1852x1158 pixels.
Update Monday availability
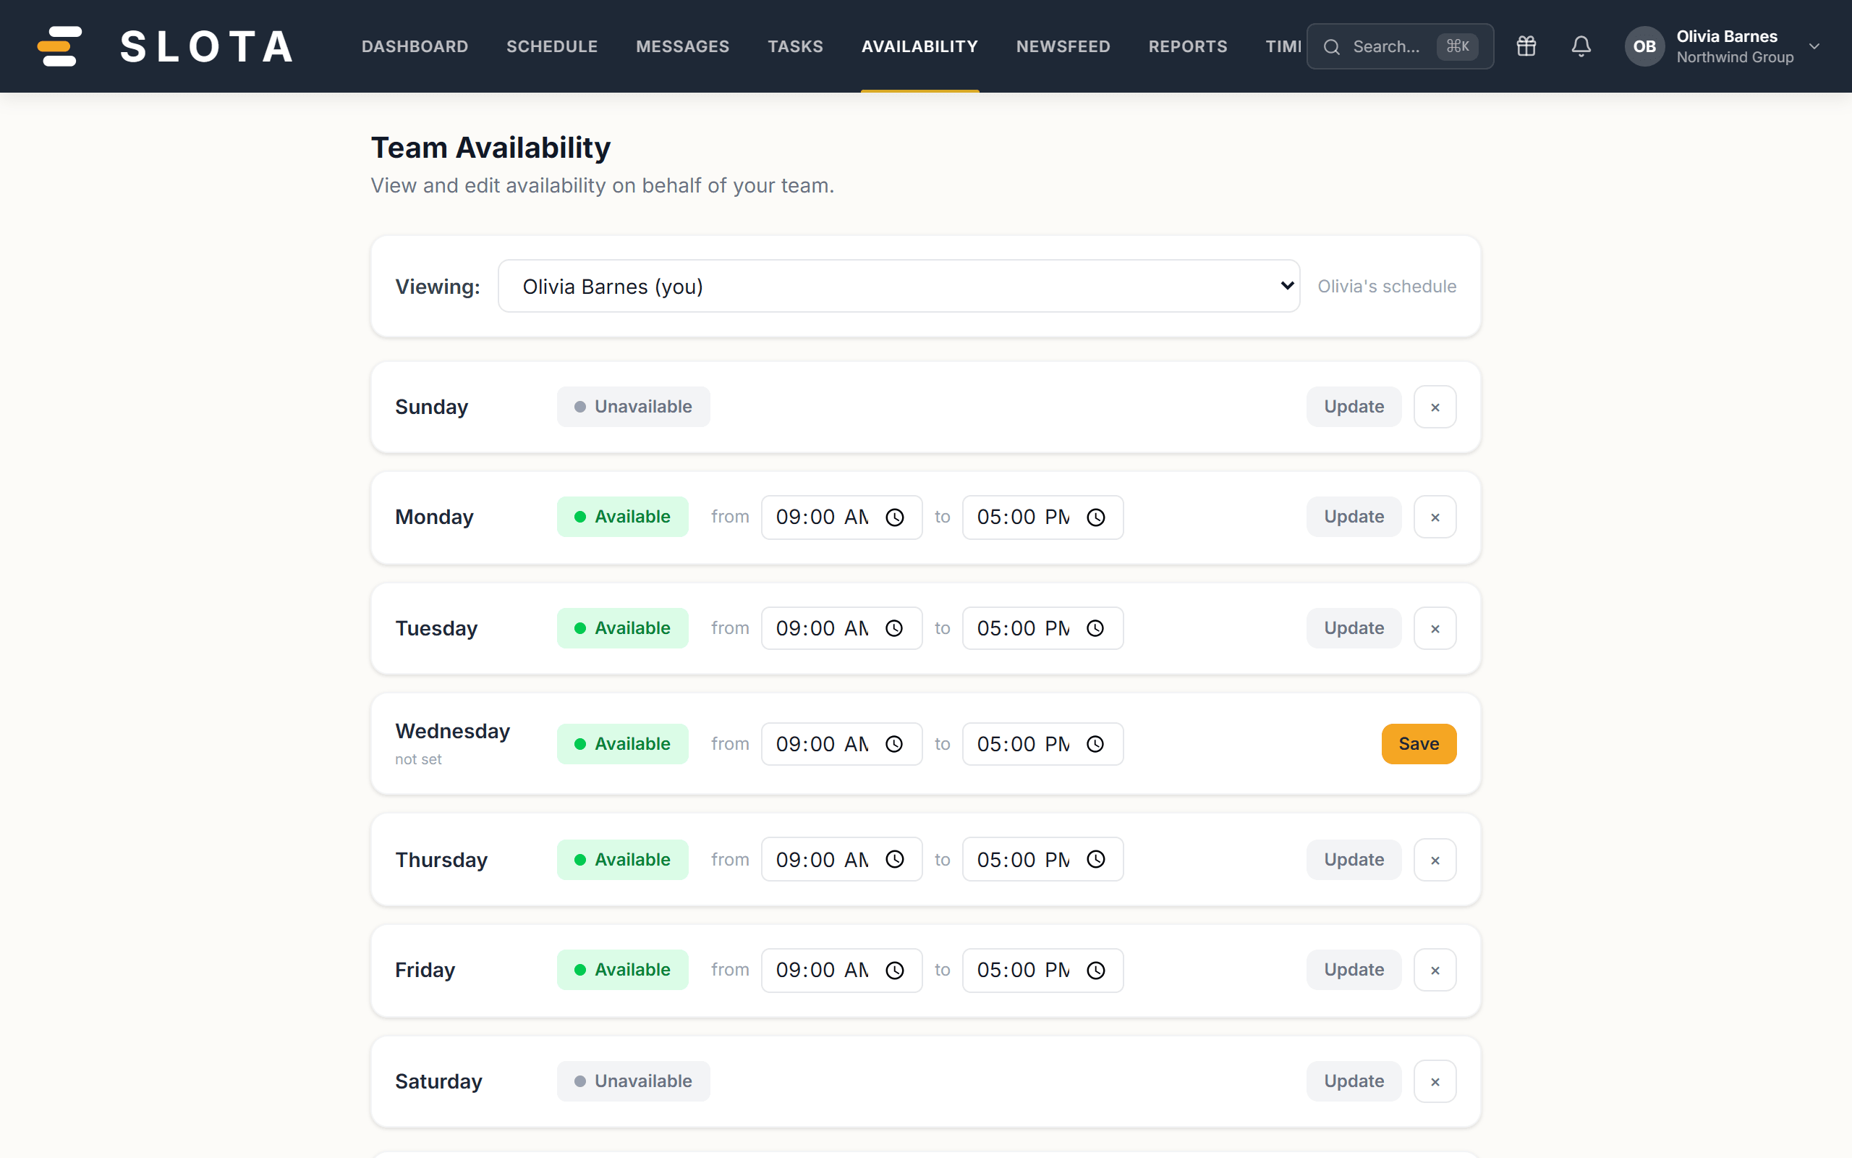coord(1353,517)
